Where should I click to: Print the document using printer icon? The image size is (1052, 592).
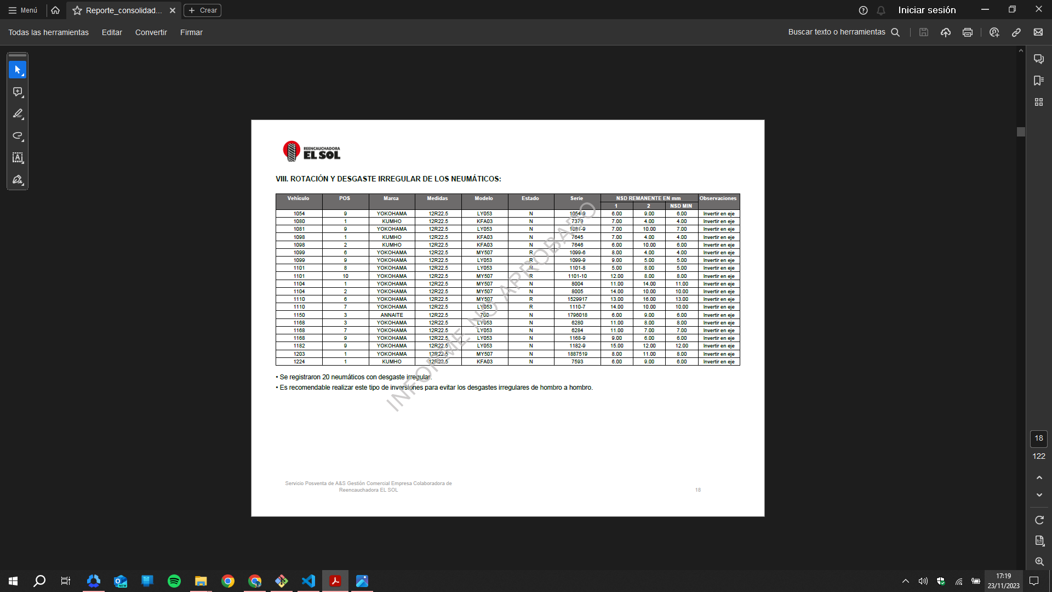968,32
